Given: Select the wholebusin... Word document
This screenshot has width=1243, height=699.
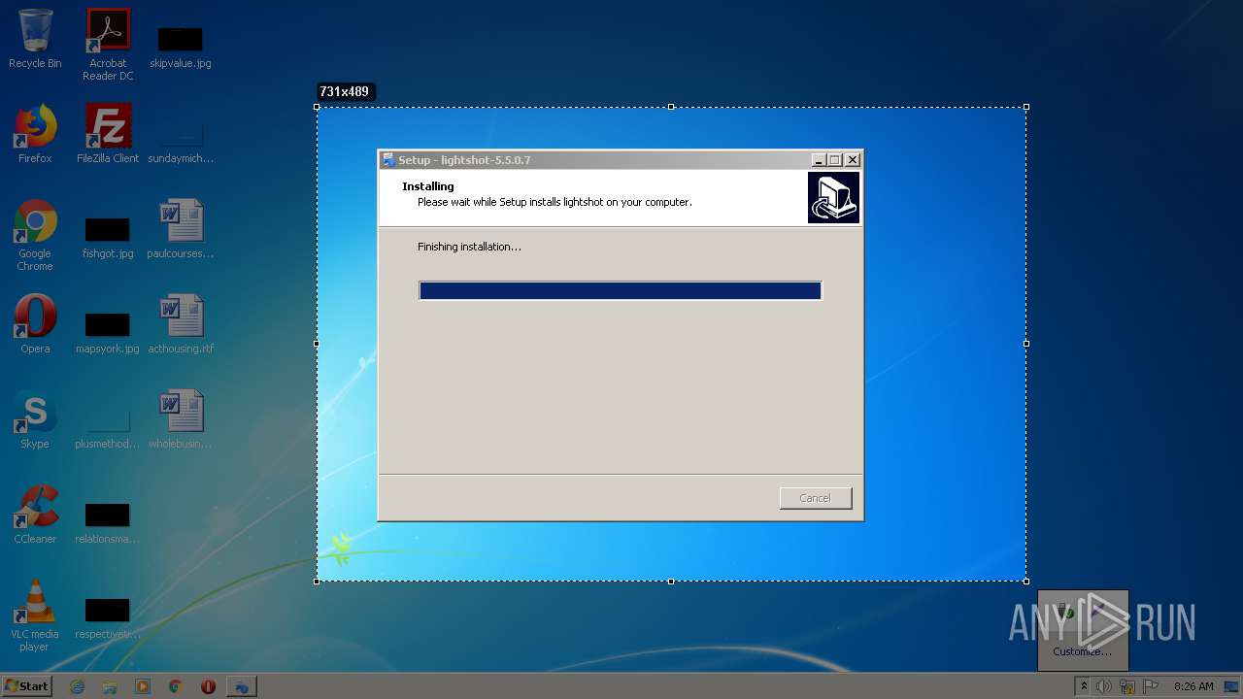Looking at the screenshot, I should tap(181, 419).
